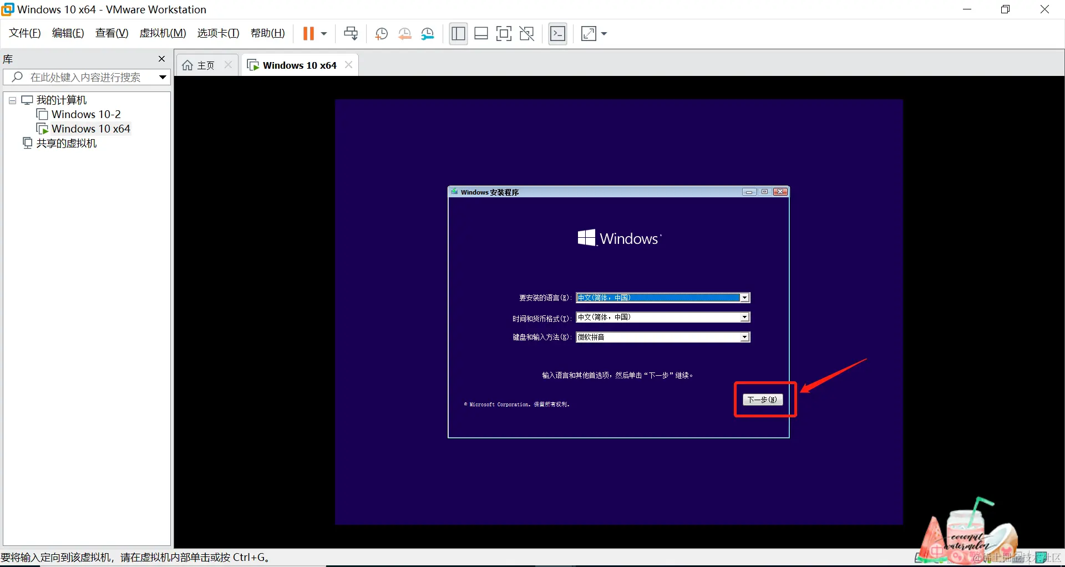
Task: Open the 帮助(H) menu
Action: click(267, 33)
